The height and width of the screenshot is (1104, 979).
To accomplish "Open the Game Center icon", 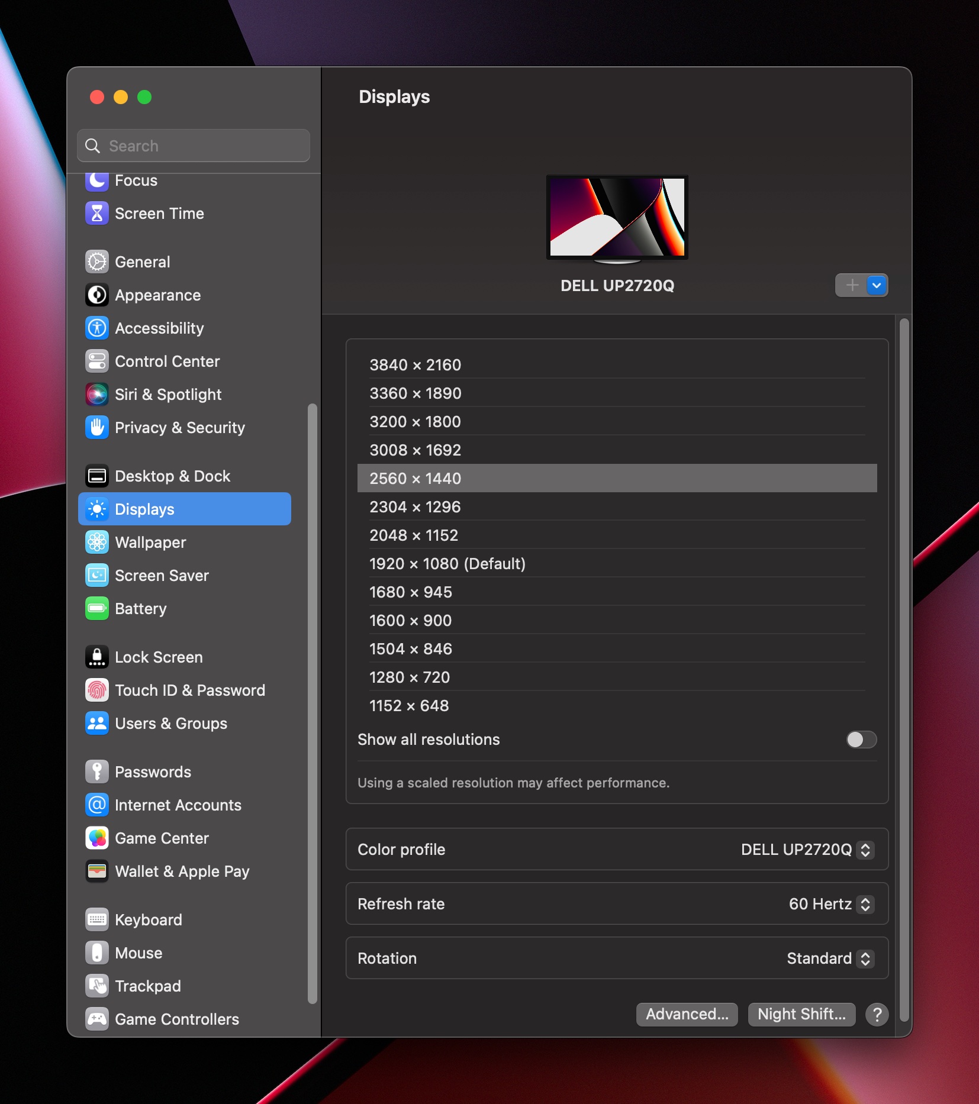I will (97, 838).
